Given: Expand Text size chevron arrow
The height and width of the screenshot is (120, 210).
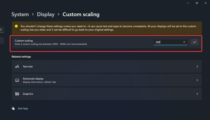Looking at the screenshot, I should coord(197,67).
